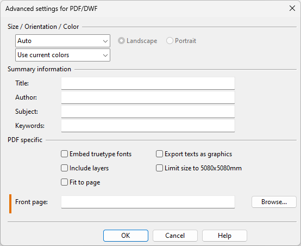Viewport: 301px width, 246px height.
Task: Click the Author input field
Action: point(148,97)
